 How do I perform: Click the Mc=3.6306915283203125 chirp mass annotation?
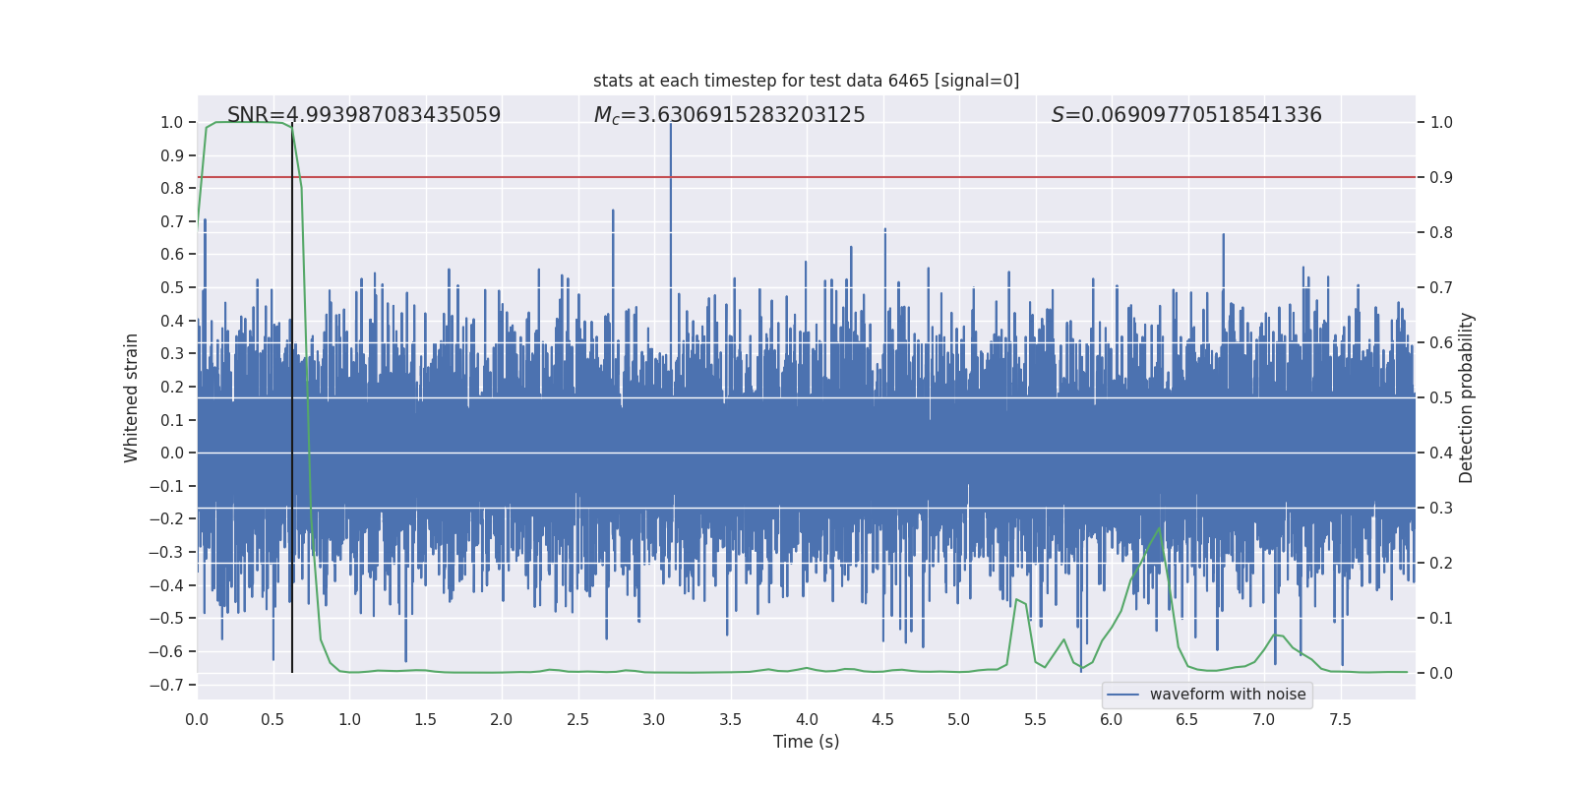(x=730, y=115)
